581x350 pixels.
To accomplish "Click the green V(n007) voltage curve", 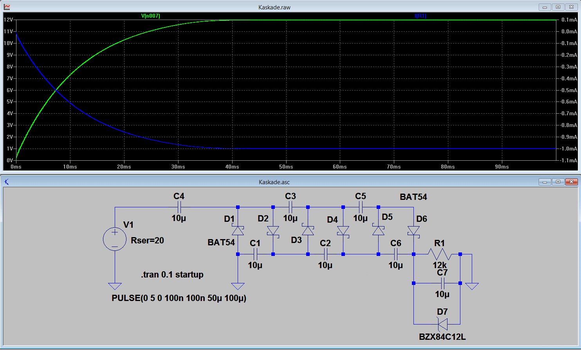I will click(x=70, y=74).
